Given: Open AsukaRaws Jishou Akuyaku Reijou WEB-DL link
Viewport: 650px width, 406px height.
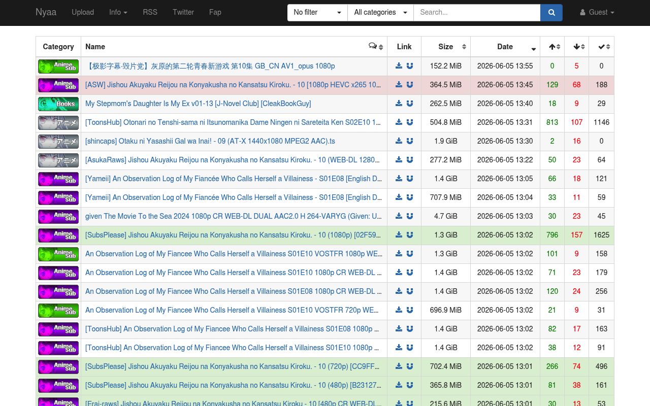Looking at the screenshot, I should [233, 160].
